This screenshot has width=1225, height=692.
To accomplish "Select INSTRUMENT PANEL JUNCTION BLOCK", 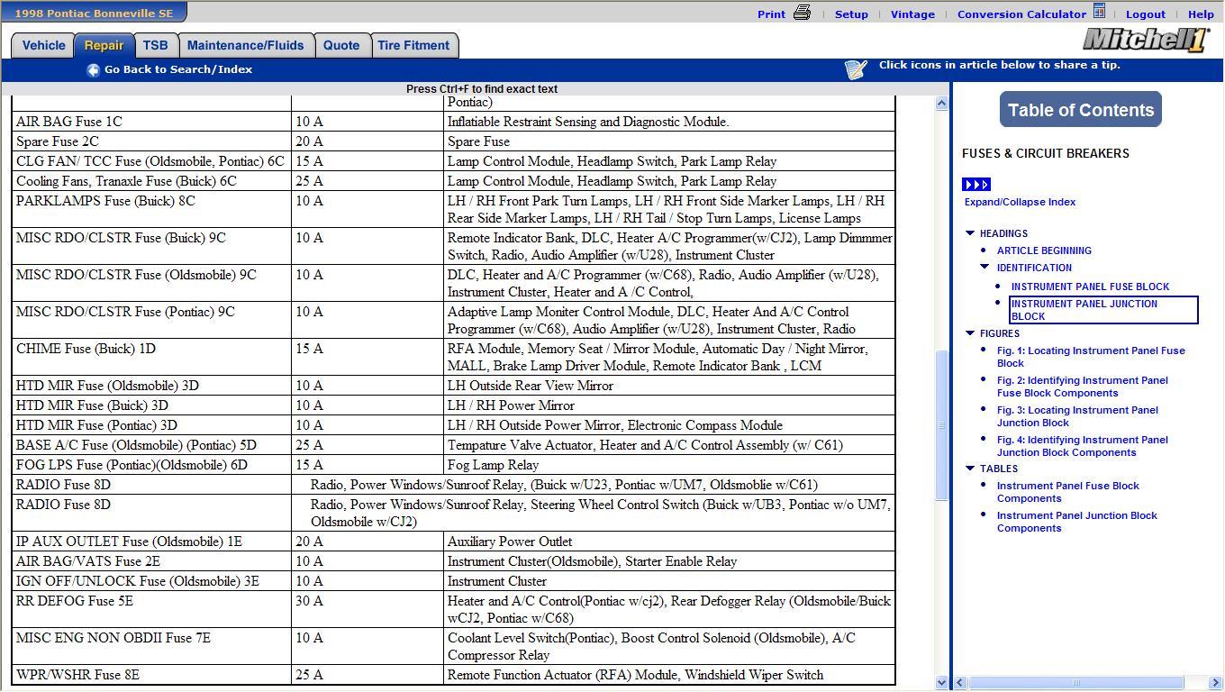I will 1103,310.
